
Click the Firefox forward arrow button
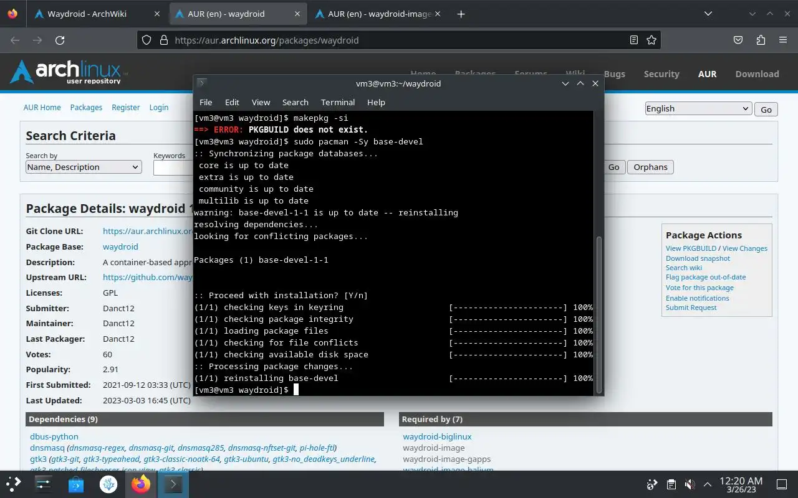(37, 40)
